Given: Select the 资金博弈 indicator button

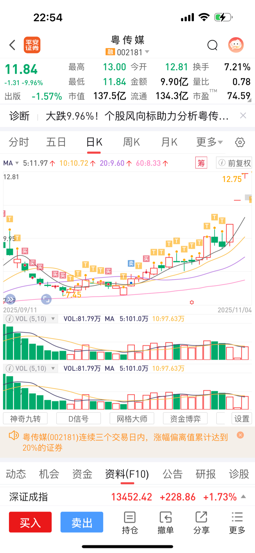Looking at the screenshot, I should 185,418.
